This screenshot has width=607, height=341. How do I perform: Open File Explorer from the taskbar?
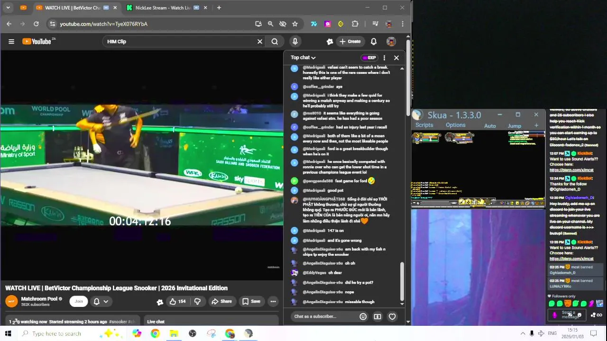pos(174,333)
